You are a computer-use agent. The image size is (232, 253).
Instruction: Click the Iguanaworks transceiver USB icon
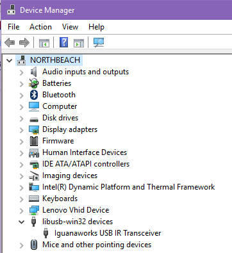point(46,233)
